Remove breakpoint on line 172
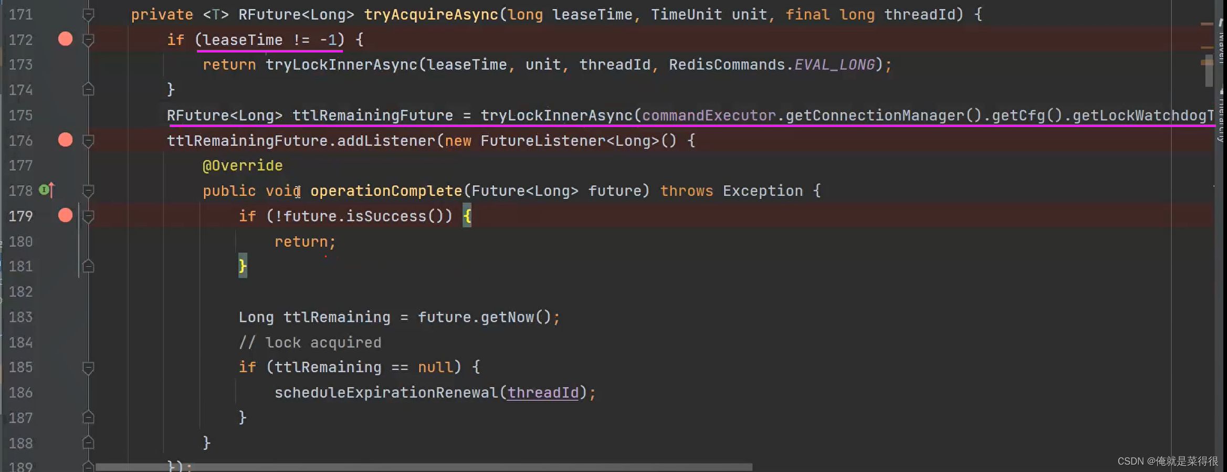Viewport: 1227px width, 472px height. (x=65, y=39)
